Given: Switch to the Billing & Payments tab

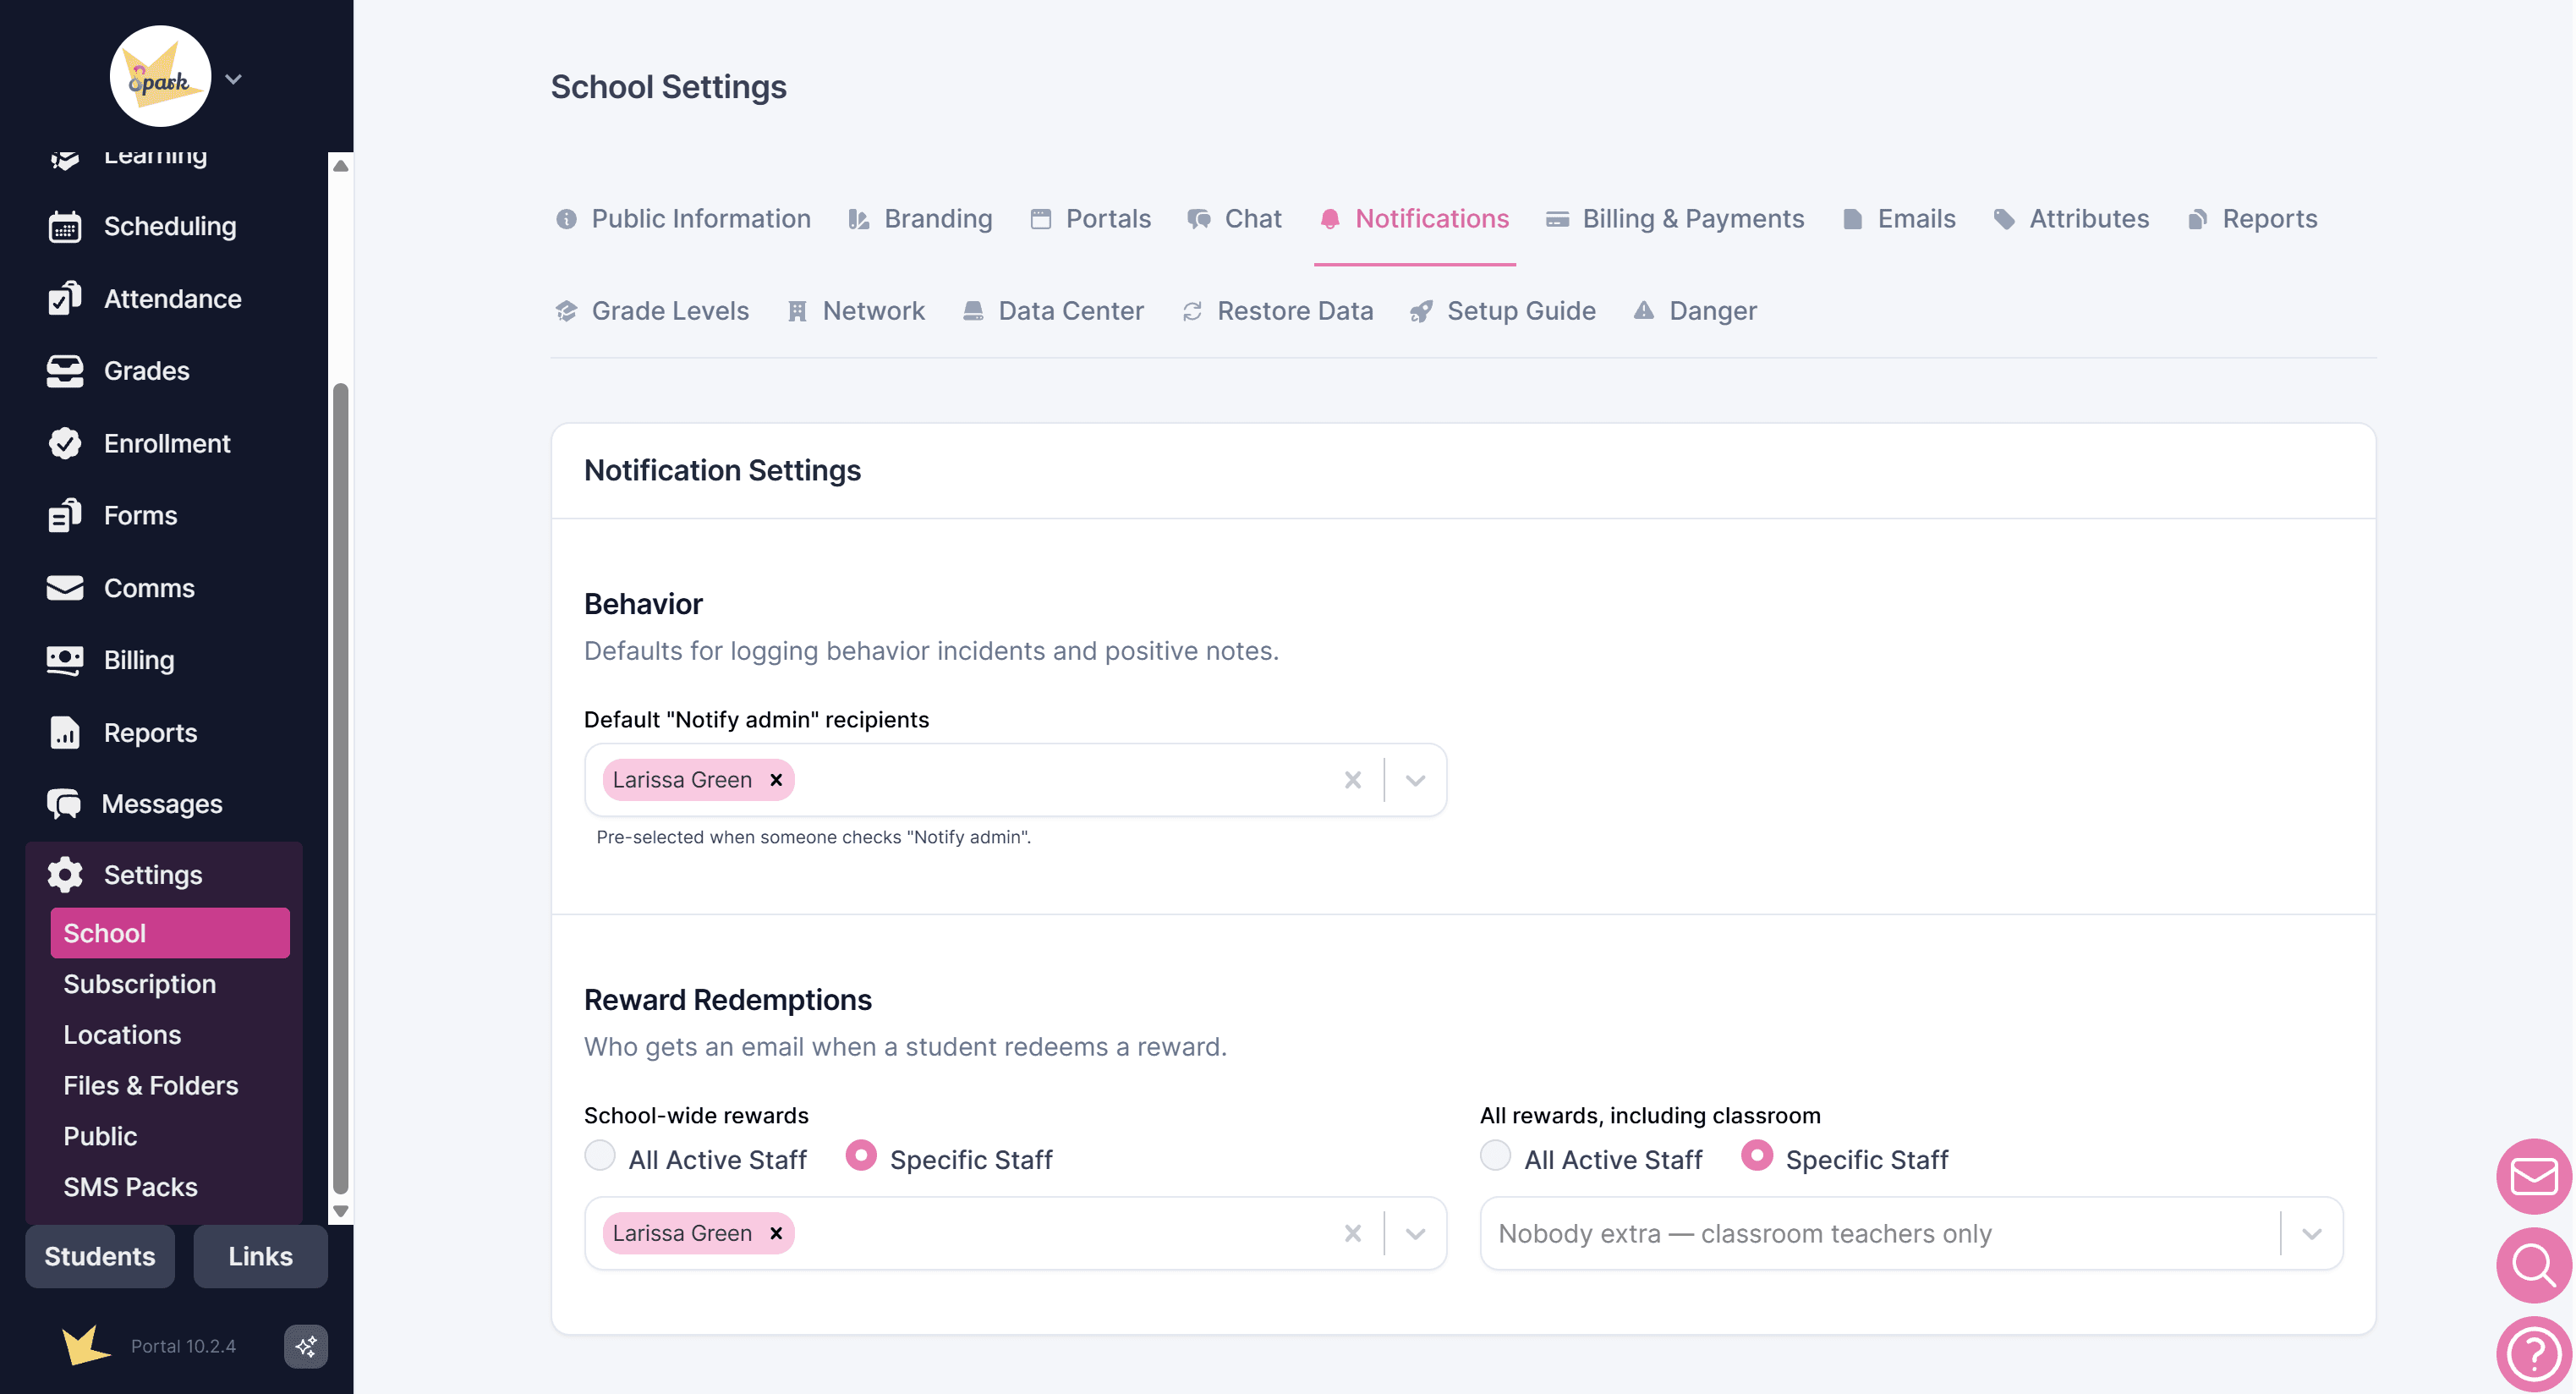Looking at the screenshot, I should pyautogui.click(x=1675, y=219).
